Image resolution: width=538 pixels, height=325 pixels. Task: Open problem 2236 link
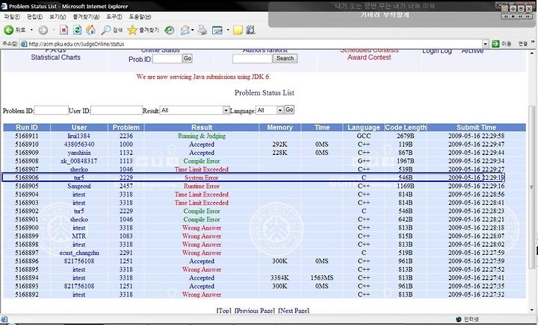126,136
